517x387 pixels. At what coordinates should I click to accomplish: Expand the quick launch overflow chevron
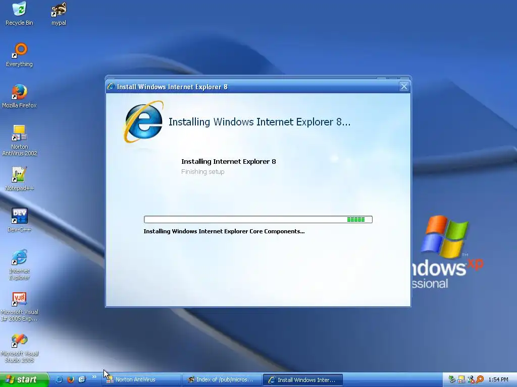point(94,377)
